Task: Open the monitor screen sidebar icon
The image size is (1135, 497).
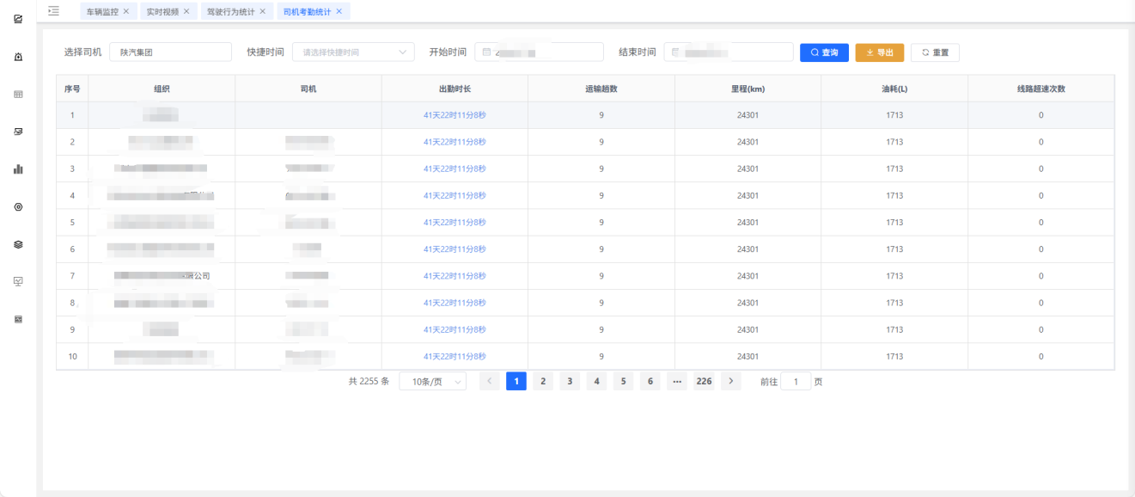Action: coord(18,281)
